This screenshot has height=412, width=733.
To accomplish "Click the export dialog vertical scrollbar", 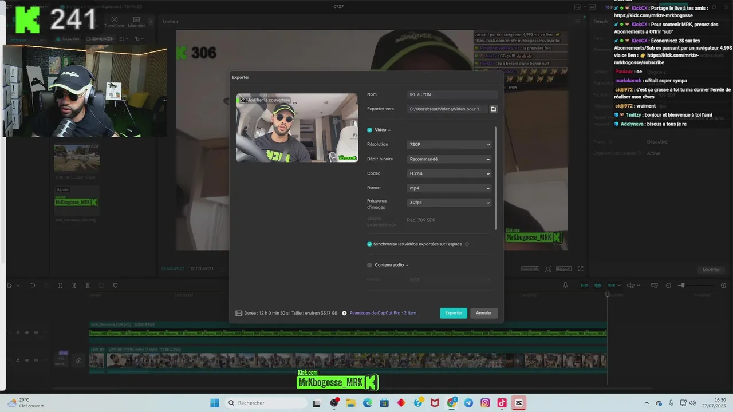I will coord(496,177).
